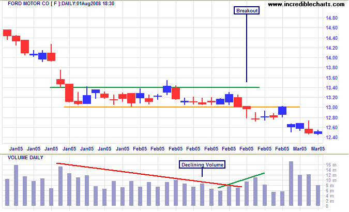Click the 12.40 price axis label
349x212 pixels.
[331, 137]
